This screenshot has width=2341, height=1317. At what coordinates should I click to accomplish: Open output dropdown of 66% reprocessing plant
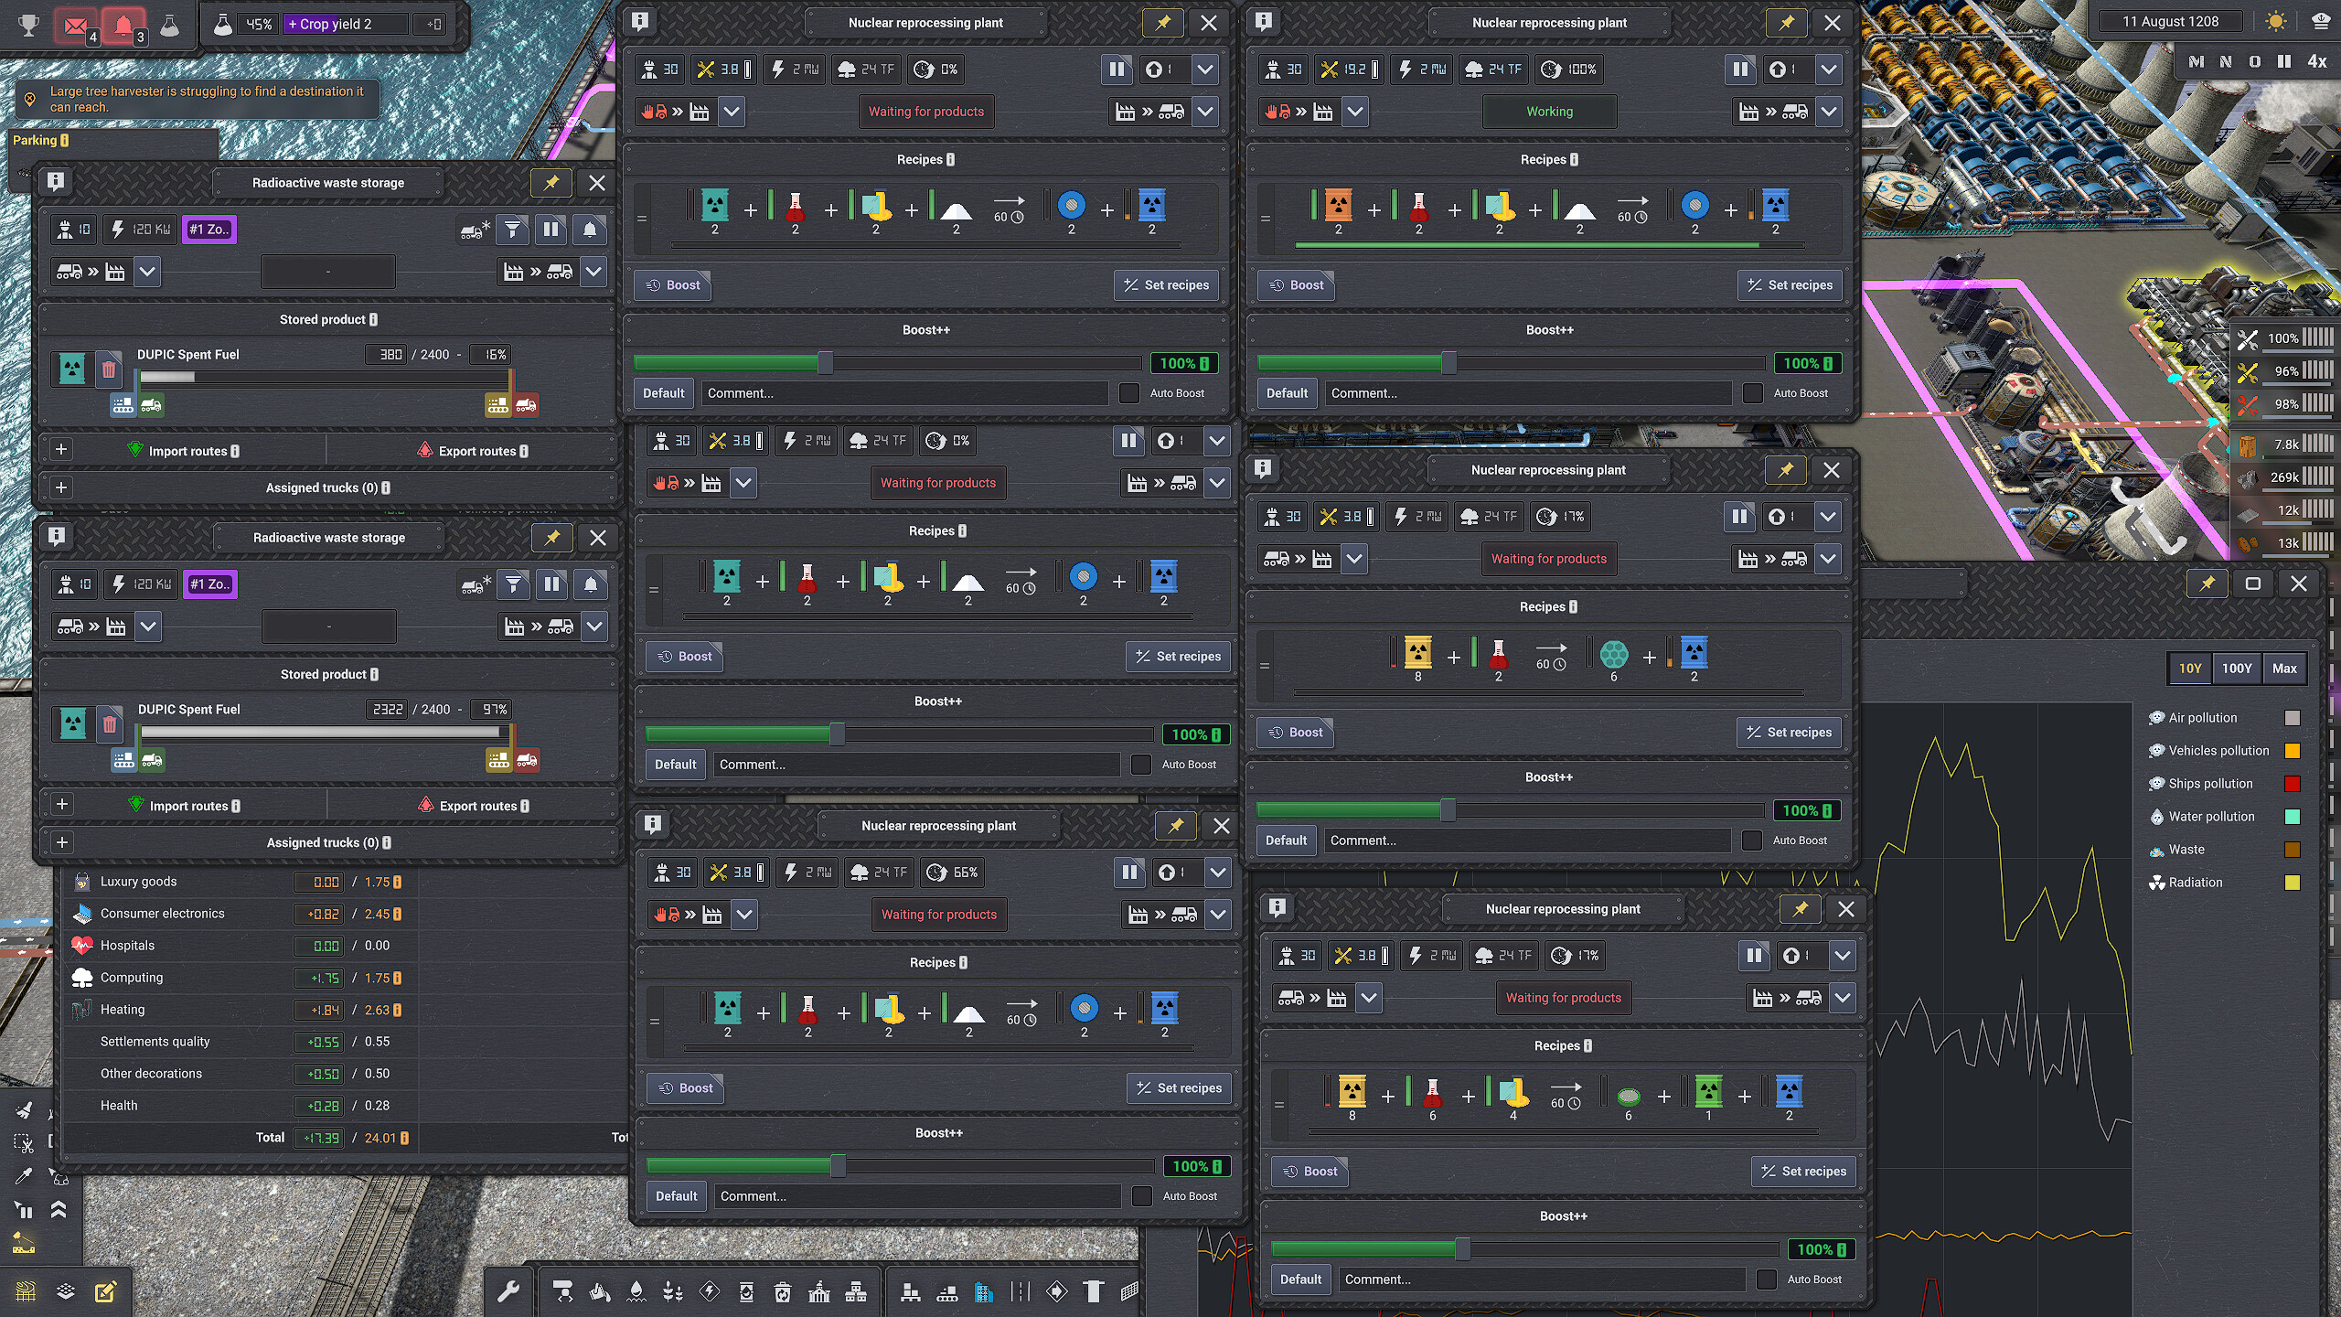click(1218, 915)
